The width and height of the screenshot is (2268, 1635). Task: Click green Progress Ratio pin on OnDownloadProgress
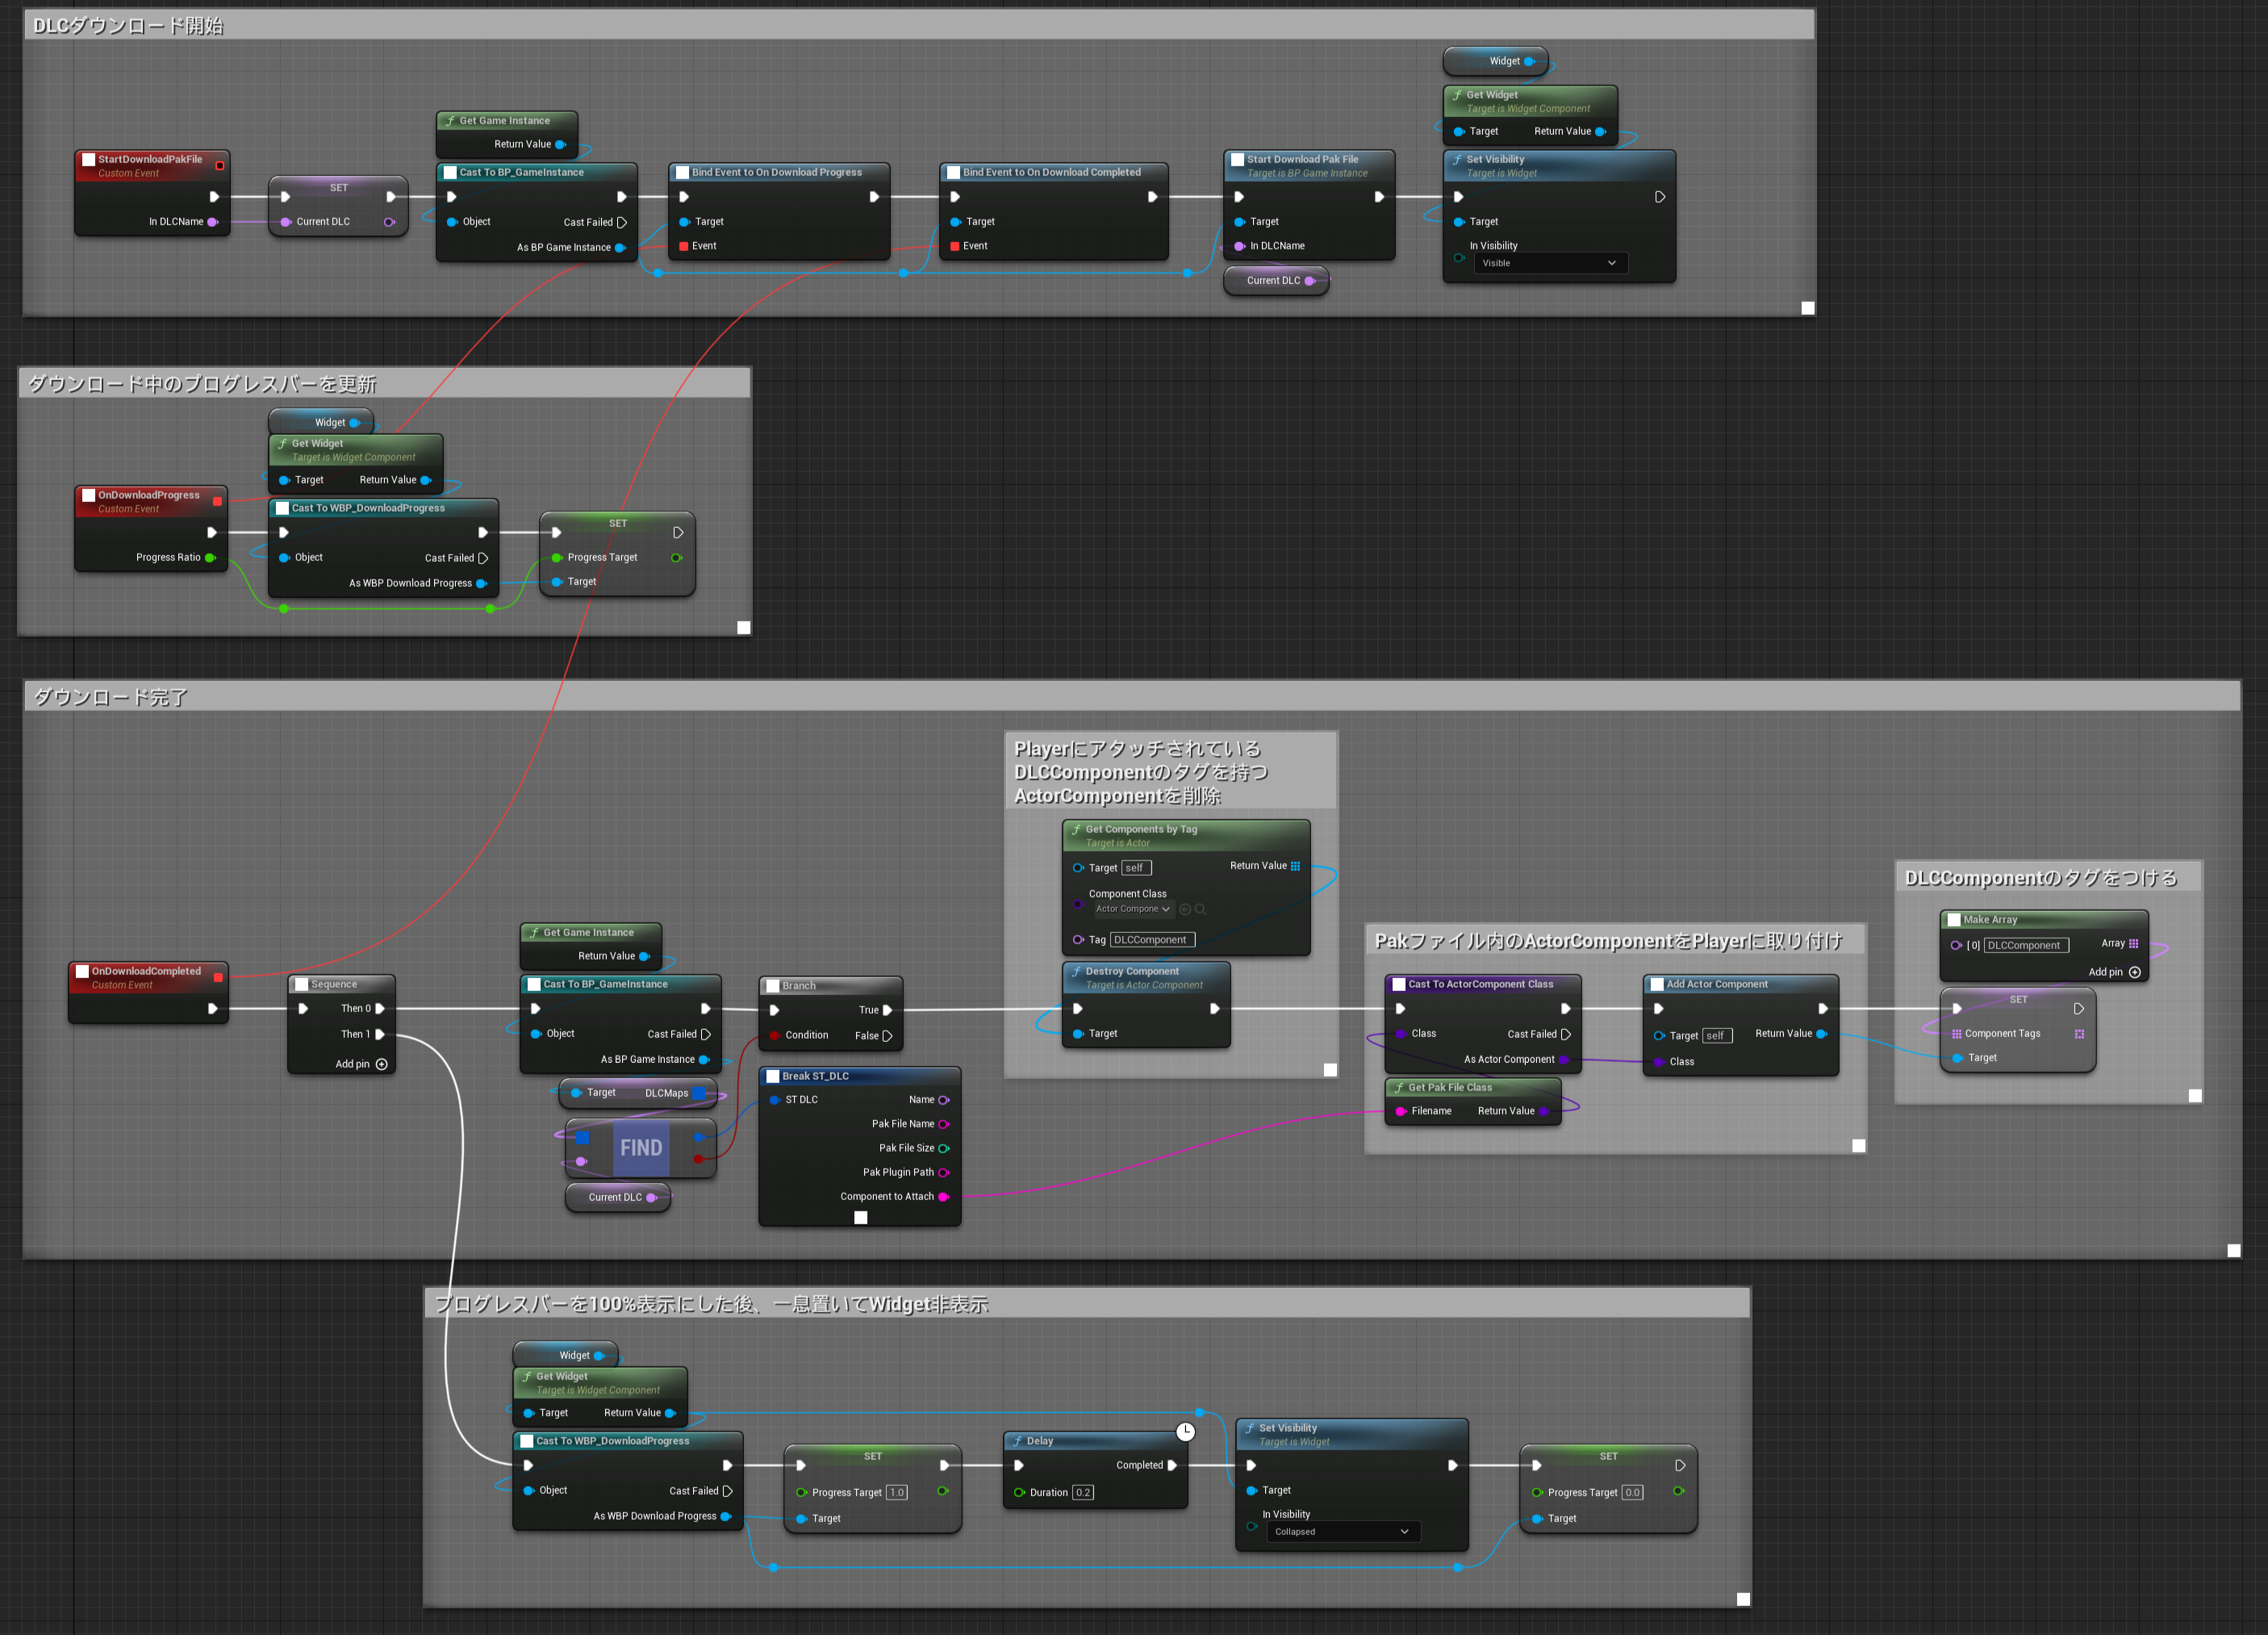[210, 558]
